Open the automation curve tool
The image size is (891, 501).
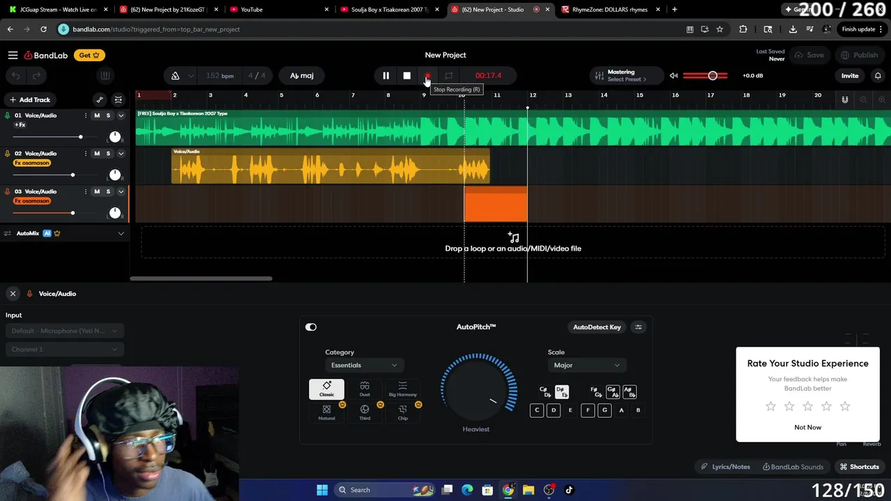pyautogui.click(x=100, y=100)
